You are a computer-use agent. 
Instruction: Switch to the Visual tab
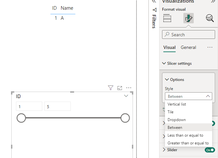[169, 48]
